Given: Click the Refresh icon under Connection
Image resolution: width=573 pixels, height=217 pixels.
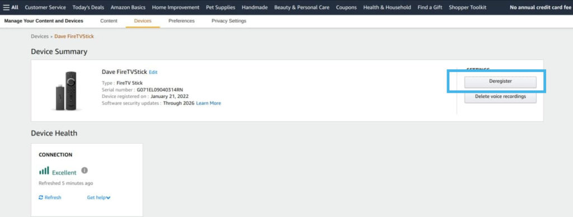Looking at the screenshot, I should click(x=41, y=197).
